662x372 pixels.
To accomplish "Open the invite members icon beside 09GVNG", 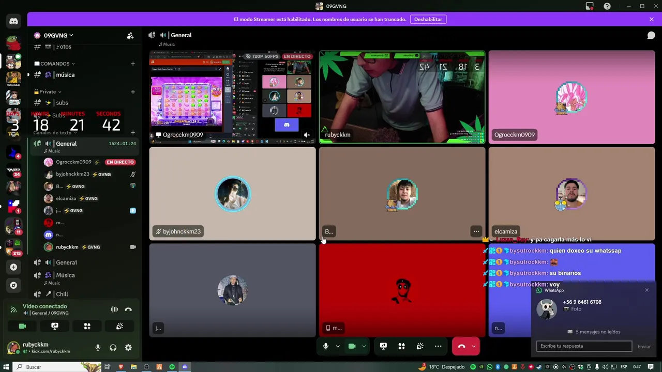I will click(x=130, y=36).
